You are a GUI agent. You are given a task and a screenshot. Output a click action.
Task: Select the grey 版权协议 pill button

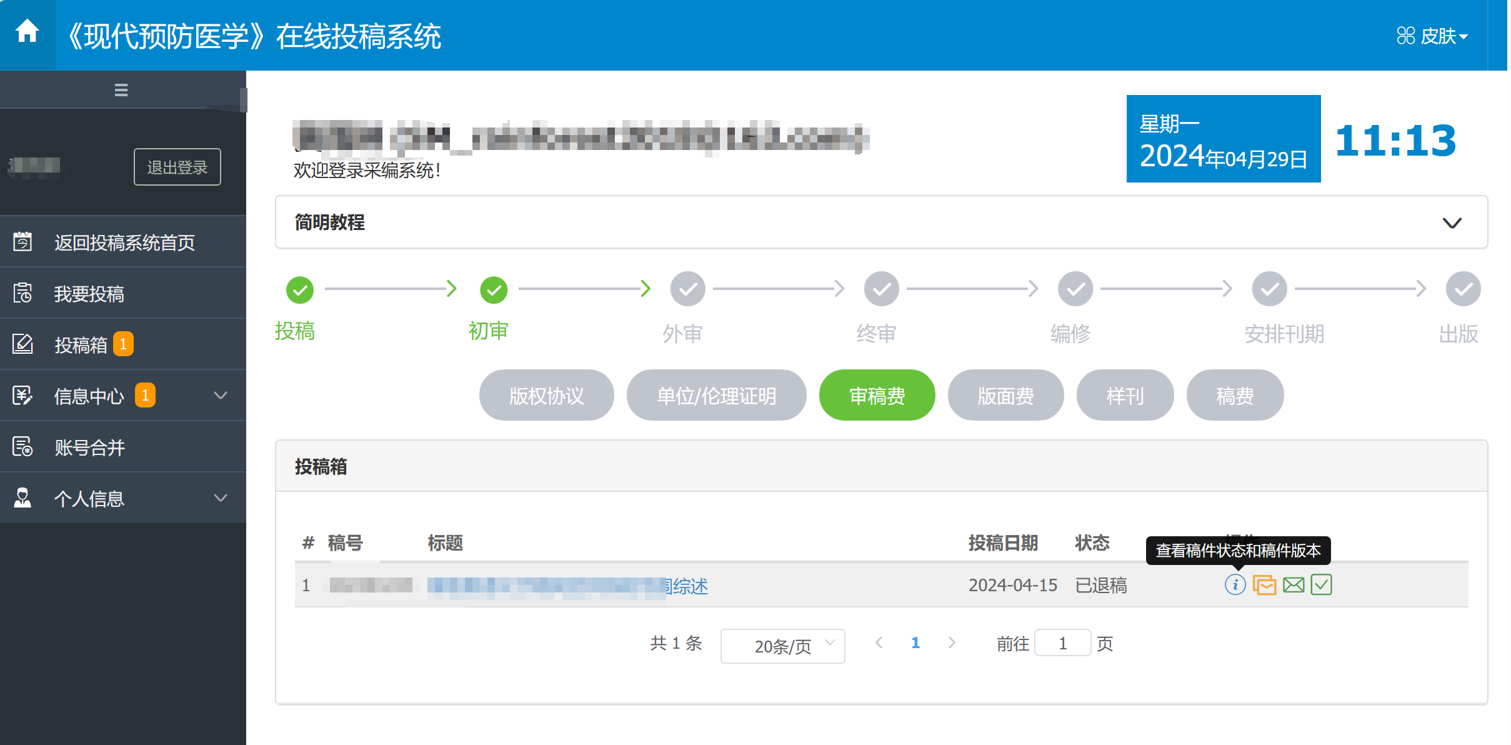546,396
